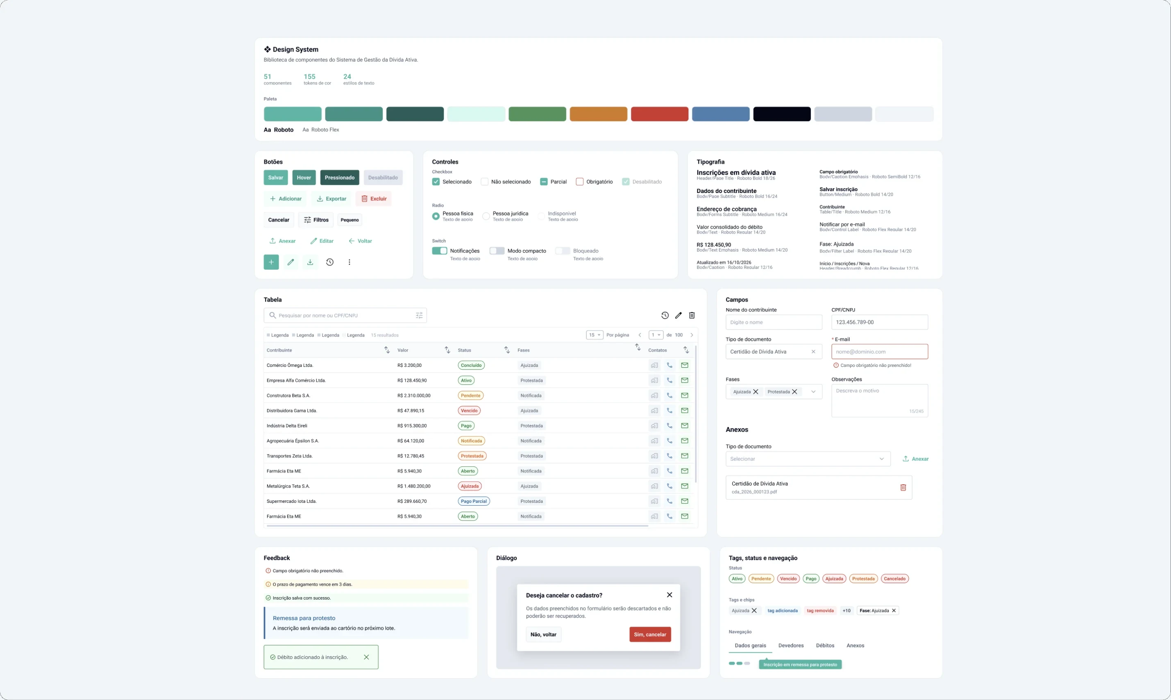Image resolution: width=1171 pixels, height=700 pixels.
Task: Enable the Modo compacto switch
Action: [x=497, y=251]
